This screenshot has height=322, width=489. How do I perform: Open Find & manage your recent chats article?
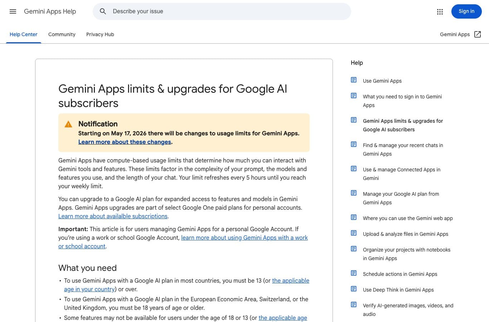pos(403,150)
